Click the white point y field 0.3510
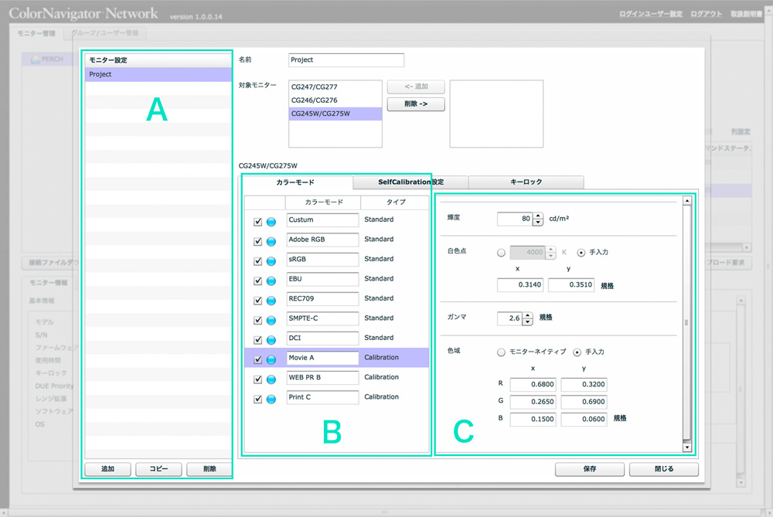The image size is (773, 517). point(571,285)
